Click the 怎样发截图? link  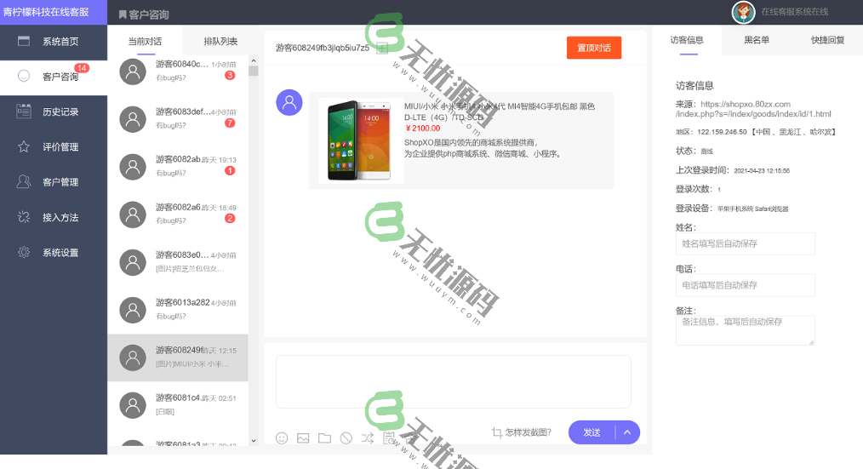(528, 432)
